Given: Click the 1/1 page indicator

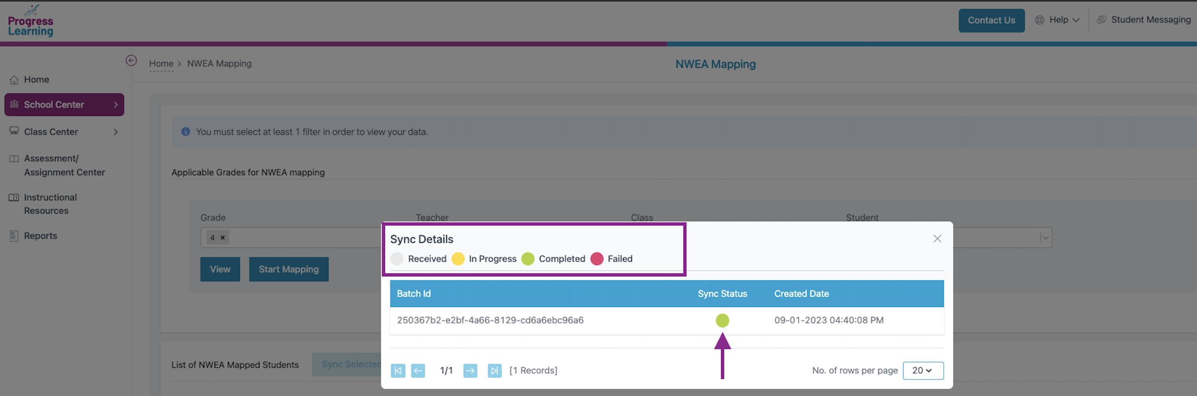Looking at the screenshot, I should (x=446, y=371).
